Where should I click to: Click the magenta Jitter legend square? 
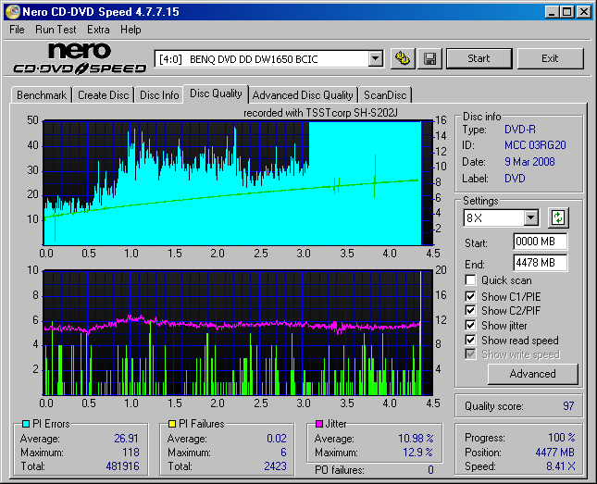(319, 424)
